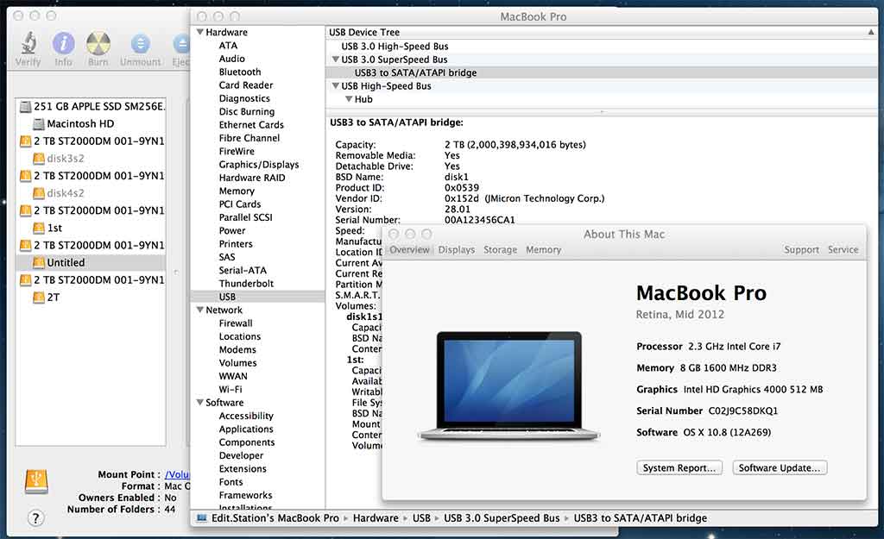Viewport: 884px width, 539px height.
Task: Select Audio in the Hardware list
Action: [231, 59]
